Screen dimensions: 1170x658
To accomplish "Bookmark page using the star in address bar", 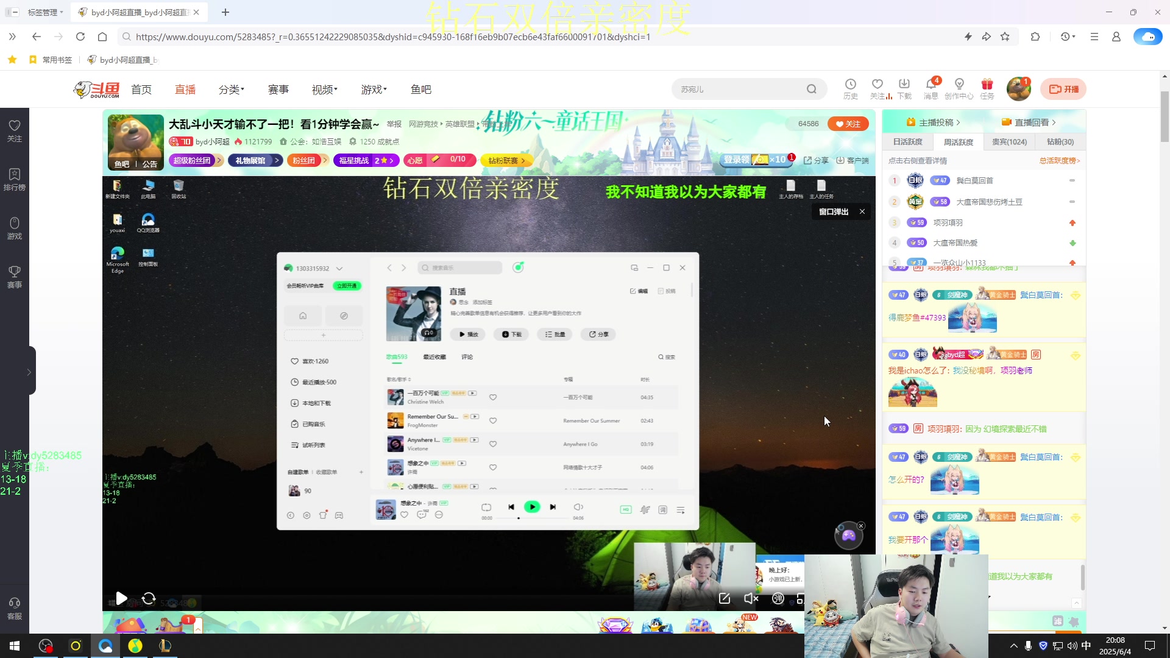I will pyautogui.click(x=1005, y=37).
